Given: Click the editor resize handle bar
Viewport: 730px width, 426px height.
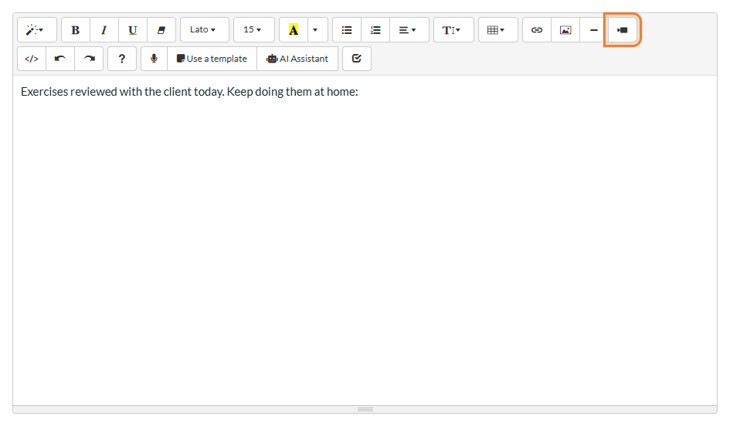Looking at the screenshot, I should tap(365, 409).
